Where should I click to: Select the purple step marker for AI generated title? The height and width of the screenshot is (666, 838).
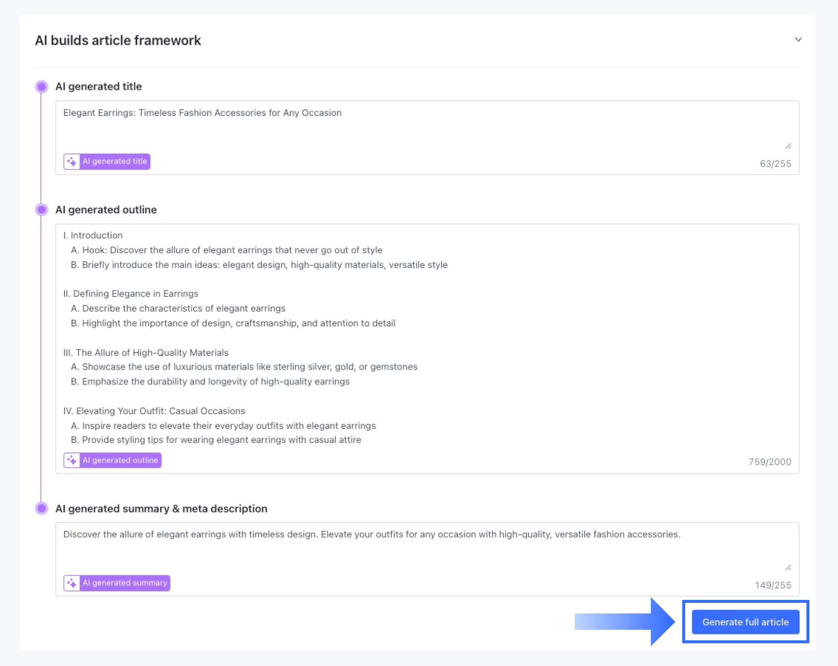tap(42, 87)
